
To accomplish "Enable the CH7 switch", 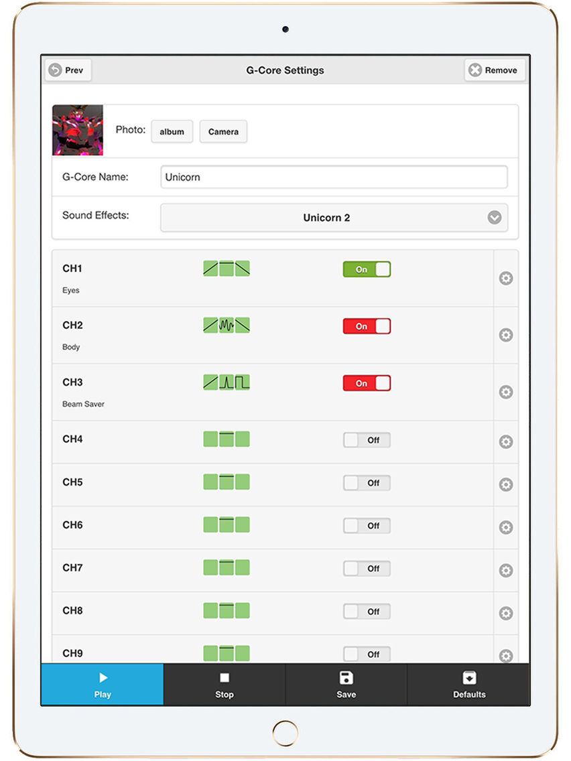I will [367, 568].
